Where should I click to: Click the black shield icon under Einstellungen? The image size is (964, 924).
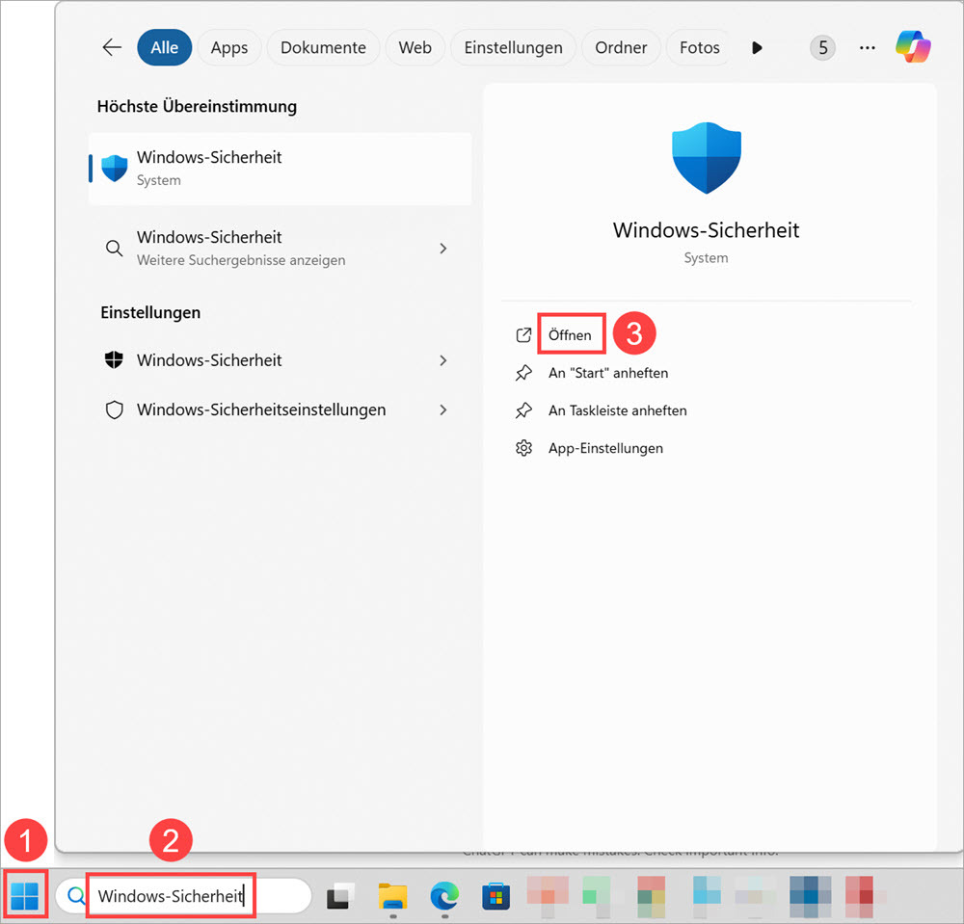[x=115, y=360]
